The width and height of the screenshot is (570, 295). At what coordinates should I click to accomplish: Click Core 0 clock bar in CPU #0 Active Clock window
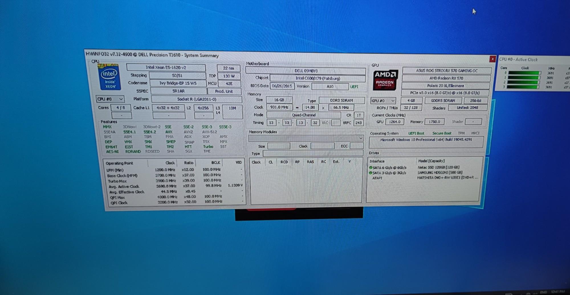(x=524, y=73)
